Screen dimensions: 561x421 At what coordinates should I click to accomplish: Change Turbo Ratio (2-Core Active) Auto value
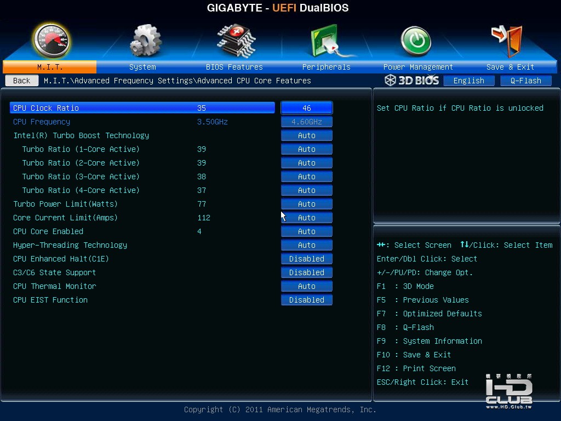click(x=307, y=163)
